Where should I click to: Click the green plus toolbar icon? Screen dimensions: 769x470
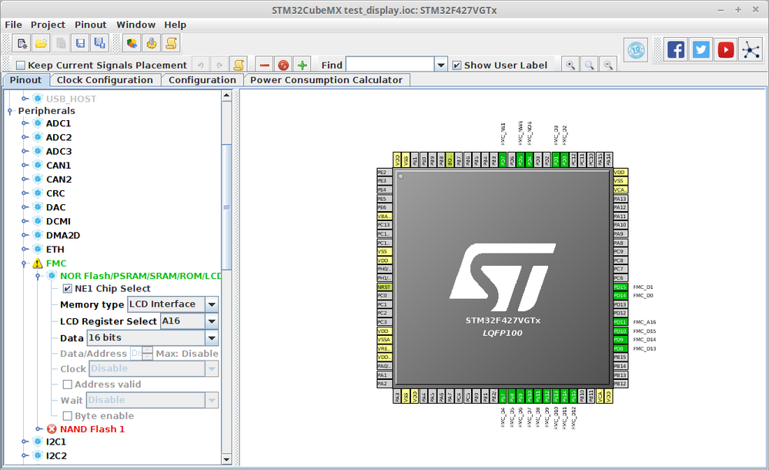pyautogui.click(x=302, y=65)
